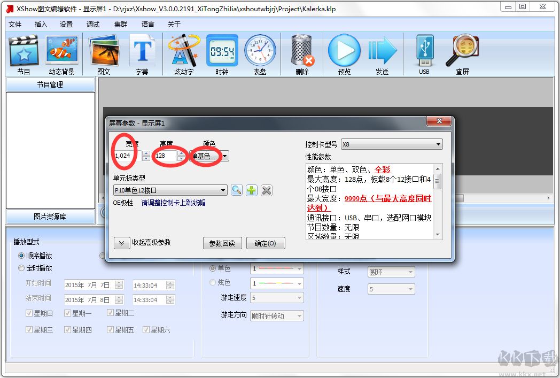The width and height of the screenshot is (560, 378).
Task: Select the 炫色 color mode option
Action: click(213, 283)
